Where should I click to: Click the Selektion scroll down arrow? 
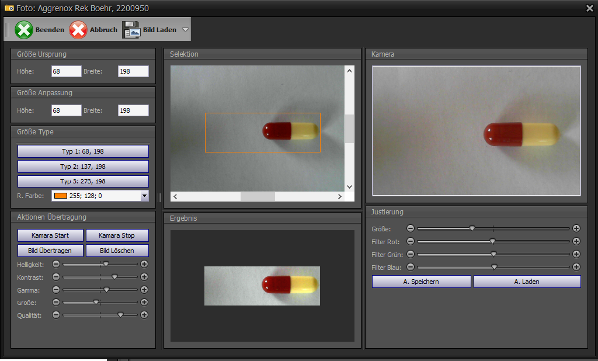click(350, 187)
